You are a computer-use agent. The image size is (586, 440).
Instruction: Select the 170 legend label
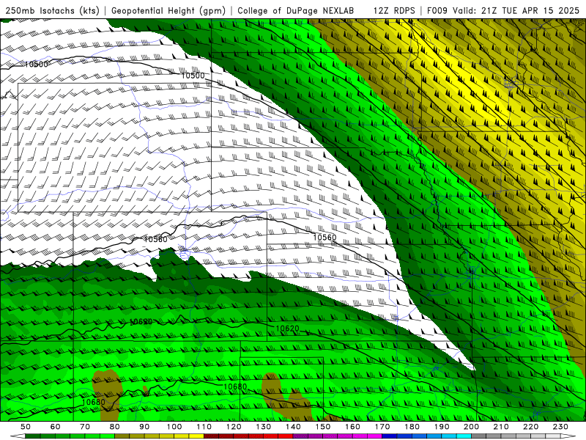pos(382,427)
